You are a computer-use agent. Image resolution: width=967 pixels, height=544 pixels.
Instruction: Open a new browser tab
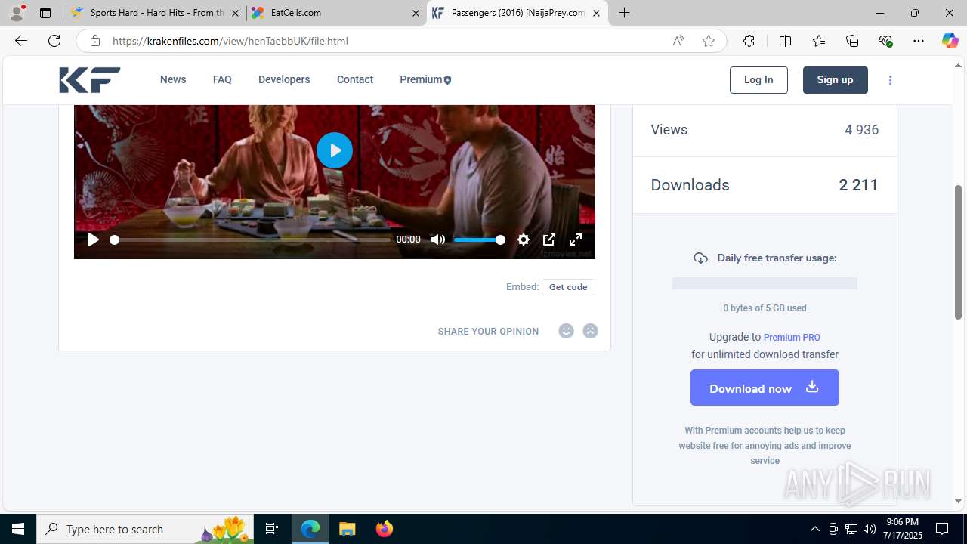coord(624,13)
